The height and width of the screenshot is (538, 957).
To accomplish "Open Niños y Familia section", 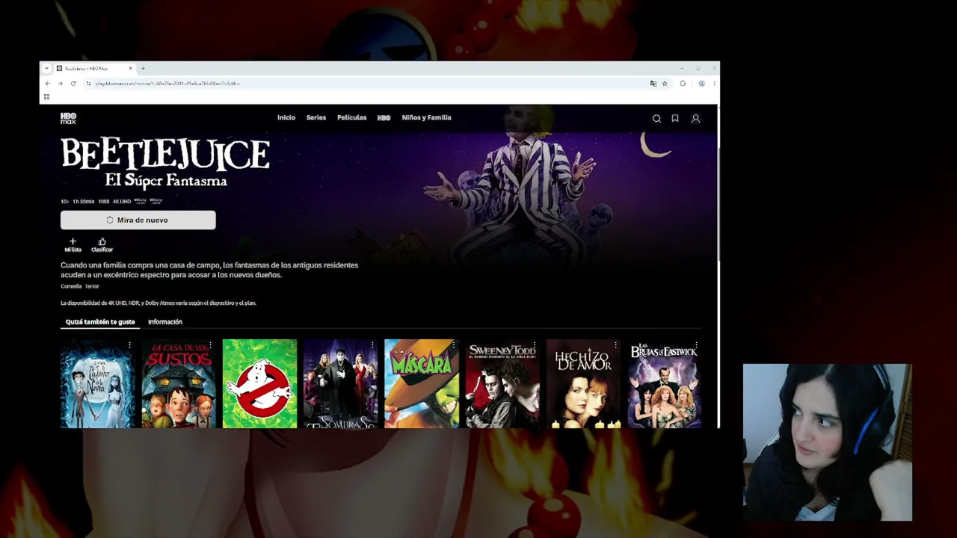I will [x=426, y=118].
